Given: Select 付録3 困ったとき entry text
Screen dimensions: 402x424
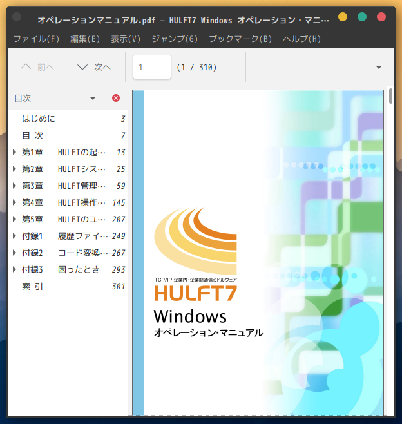Looking at the screenshot, I should tap(61, 269).
